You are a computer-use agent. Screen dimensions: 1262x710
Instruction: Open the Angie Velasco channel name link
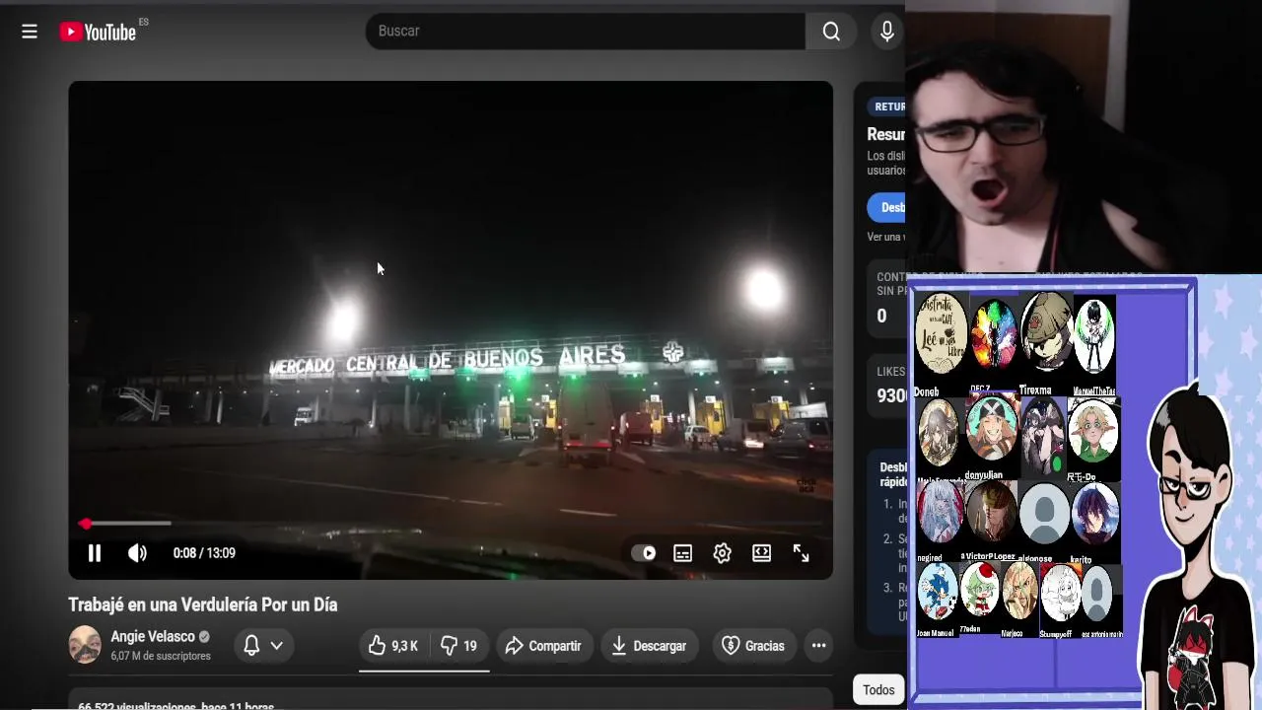[x=153, y=637]
